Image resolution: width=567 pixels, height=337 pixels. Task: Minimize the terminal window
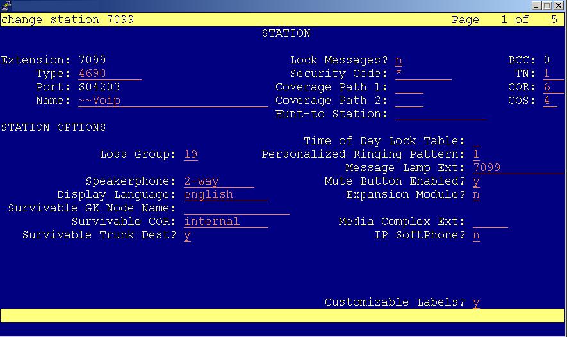(x=536, y=6)
